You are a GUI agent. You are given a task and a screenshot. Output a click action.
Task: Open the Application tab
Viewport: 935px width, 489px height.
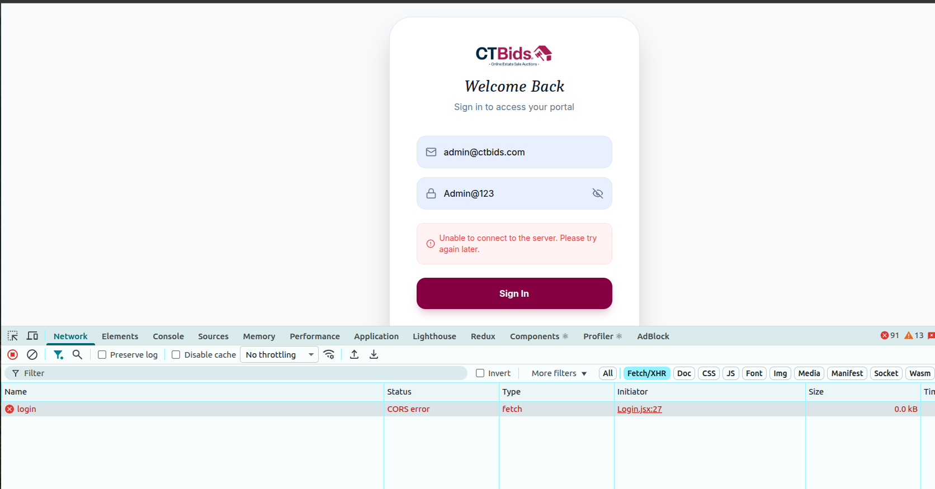pyautogui.click(x=376, y=336)
